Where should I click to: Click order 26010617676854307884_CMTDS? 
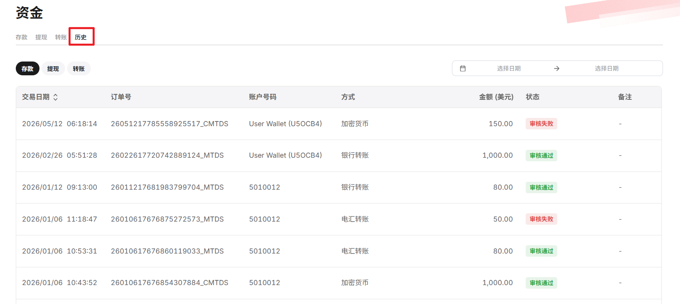[x=170, y=283]
